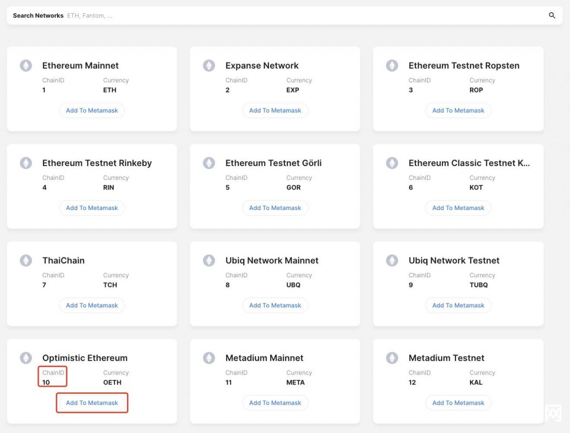The height and width of the screenshot is (433, 570).
Task: Add Ubiq Network Mainnet to Metamask
Action: (x=275, y=305)
